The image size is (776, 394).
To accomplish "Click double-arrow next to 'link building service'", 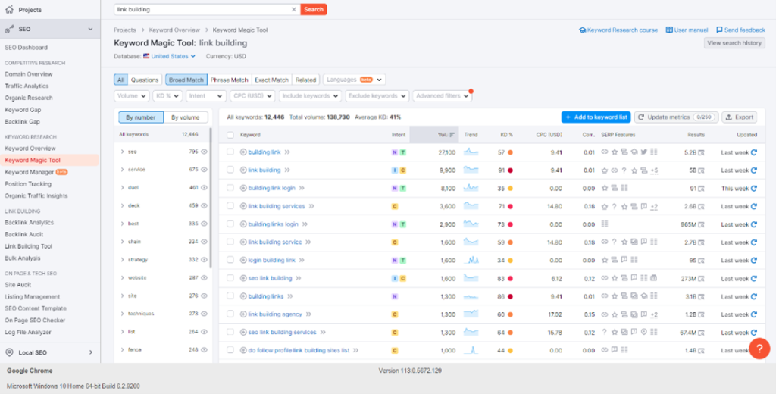I will (308, 242).
